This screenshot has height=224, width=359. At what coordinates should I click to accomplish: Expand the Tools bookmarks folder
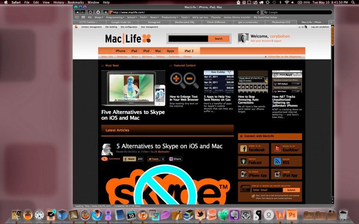185,17
